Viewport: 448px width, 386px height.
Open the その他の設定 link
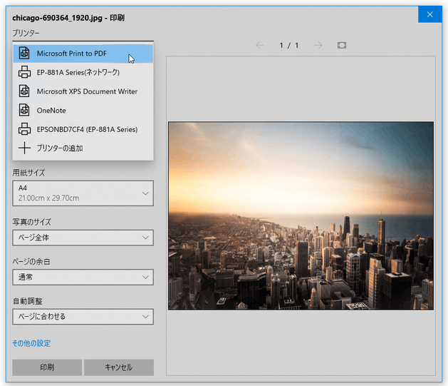click(x=31, y=343)
